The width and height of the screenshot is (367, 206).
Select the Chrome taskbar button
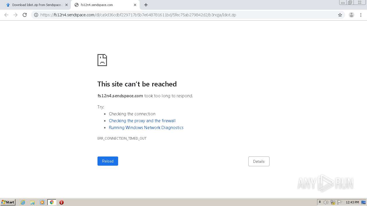(52, 202)
